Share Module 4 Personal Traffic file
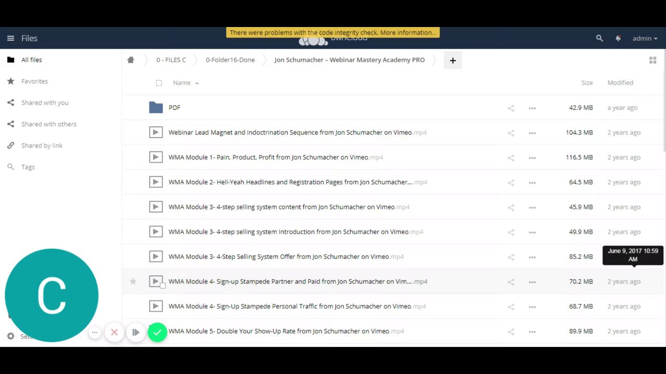Screen dimensions: 666x374 pyautogui.click(x=511, y=307)
